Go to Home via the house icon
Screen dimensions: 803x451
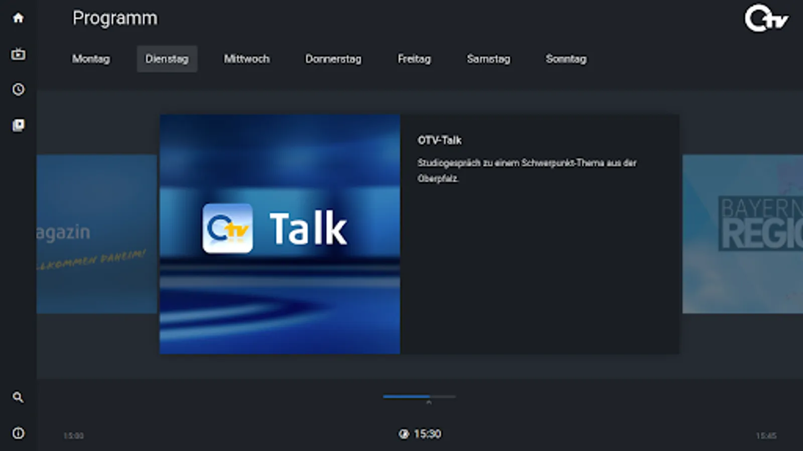point(18,18)
